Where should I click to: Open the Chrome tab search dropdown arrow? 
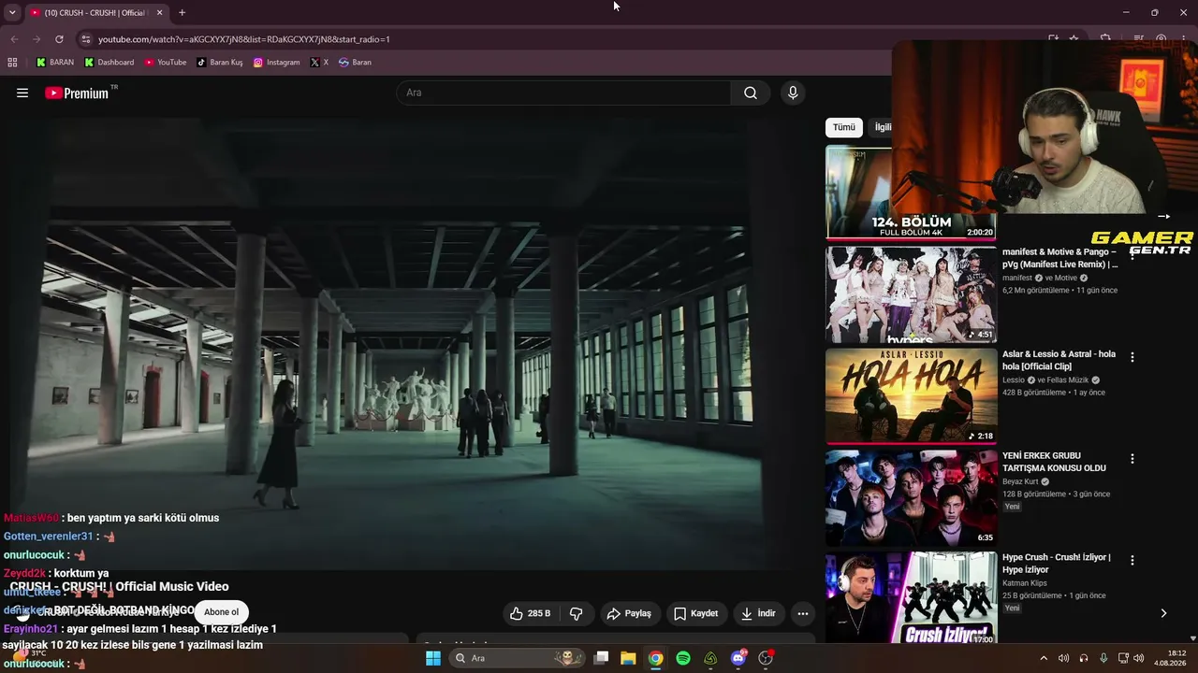click(x=12, y=13)
